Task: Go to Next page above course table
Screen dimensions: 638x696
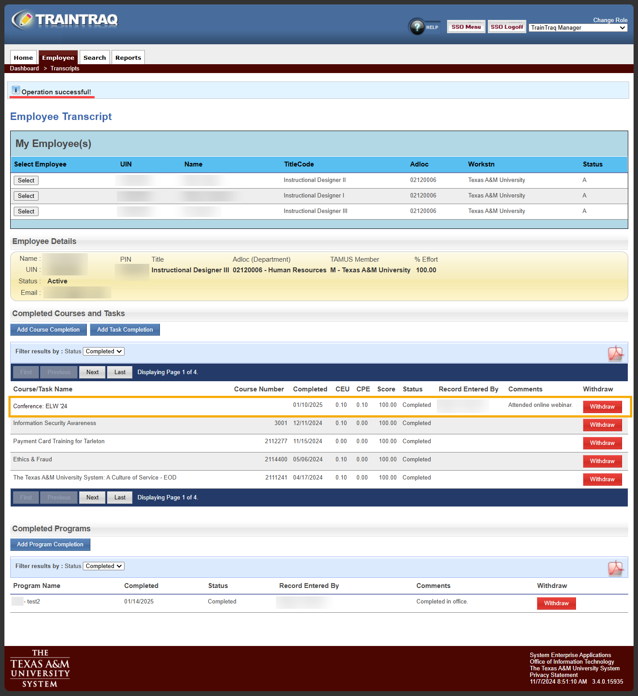Action: pos(93,372)
